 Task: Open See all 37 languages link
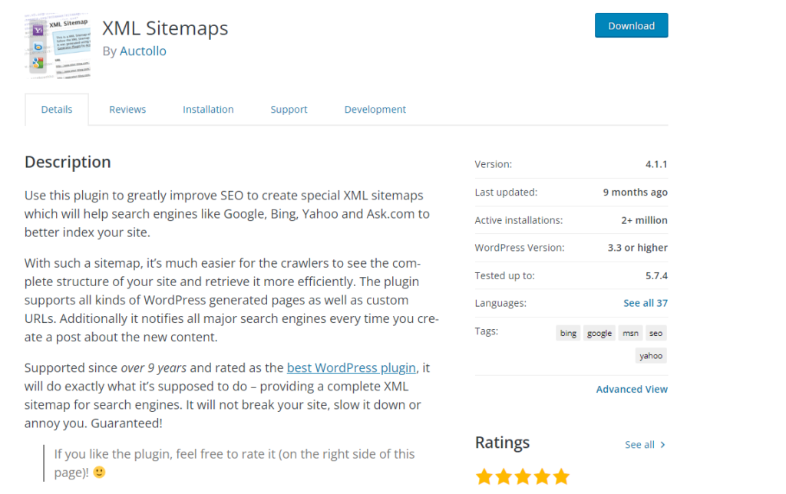pos(646,303)
